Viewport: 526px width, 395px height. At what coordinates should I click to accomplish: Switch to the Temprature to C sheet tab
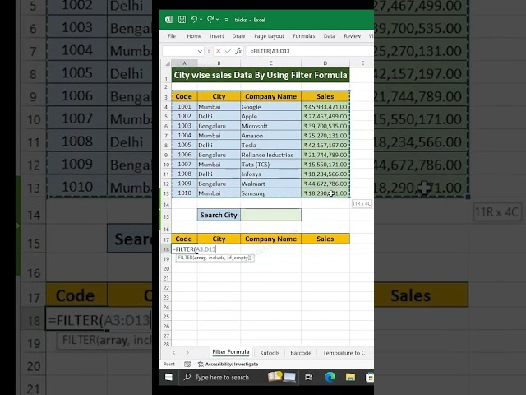click(344, 353)
